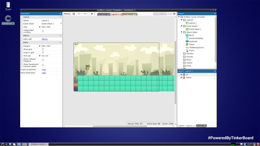Select the Keyboard object icon
Screen dimensions: 260x146
pyautogui.click(x=187, y=42)
